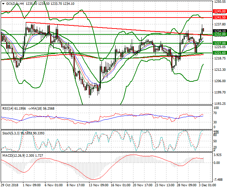Click the Stoch(5,3,3) indicator label

tap(10, 133)
